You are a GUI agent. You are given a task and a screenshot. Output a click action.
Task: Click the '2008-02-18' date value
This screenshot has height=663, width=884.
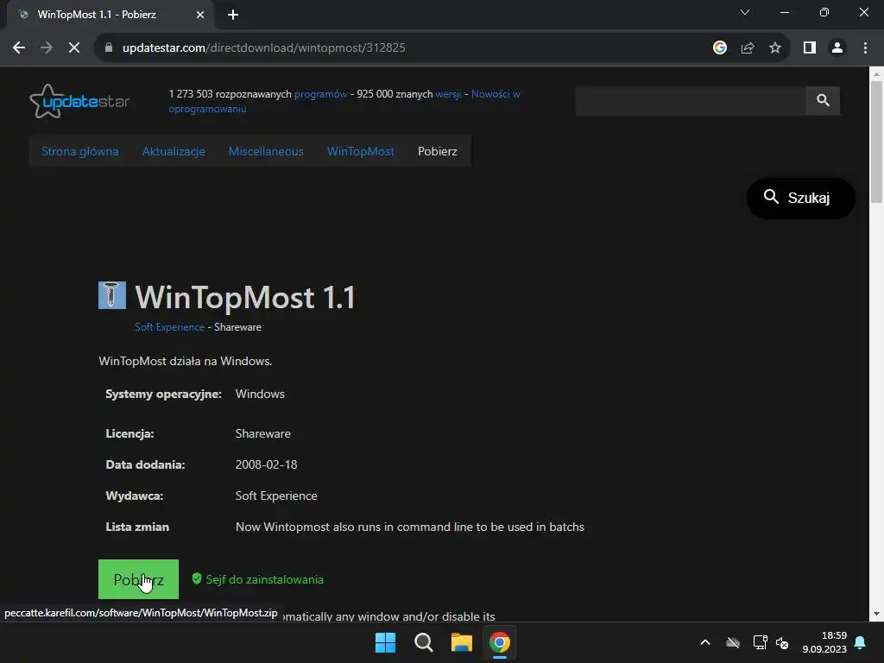(266, 464)
